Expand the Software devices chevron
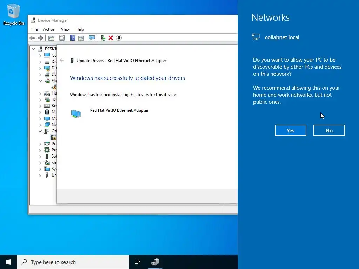 [40, 156]
